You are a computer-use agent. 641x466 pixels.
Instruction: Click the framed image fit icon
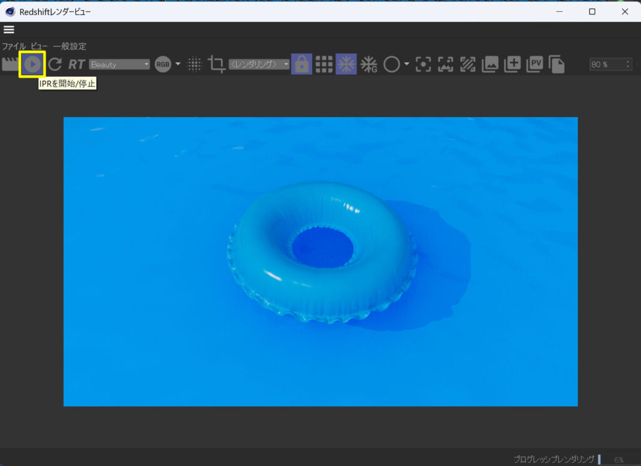point(446,65)
